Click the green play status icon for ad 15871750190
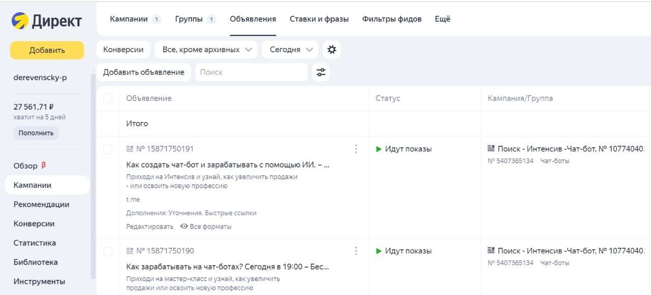 tap(378, 251)
